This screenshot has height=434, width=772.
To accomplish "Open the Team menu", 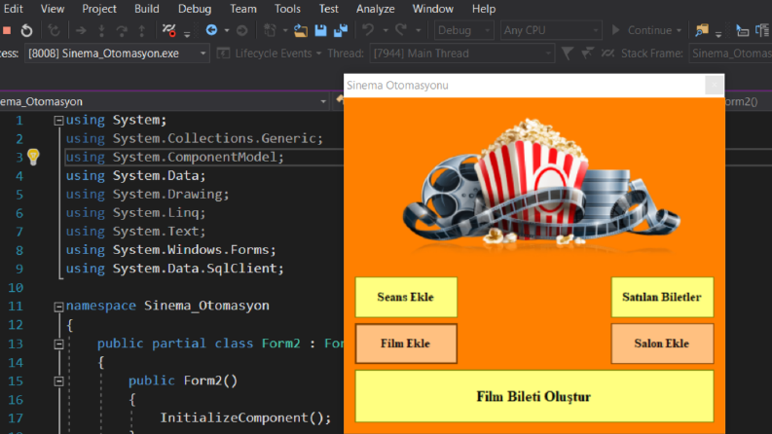I will click(x=243, y=9).
